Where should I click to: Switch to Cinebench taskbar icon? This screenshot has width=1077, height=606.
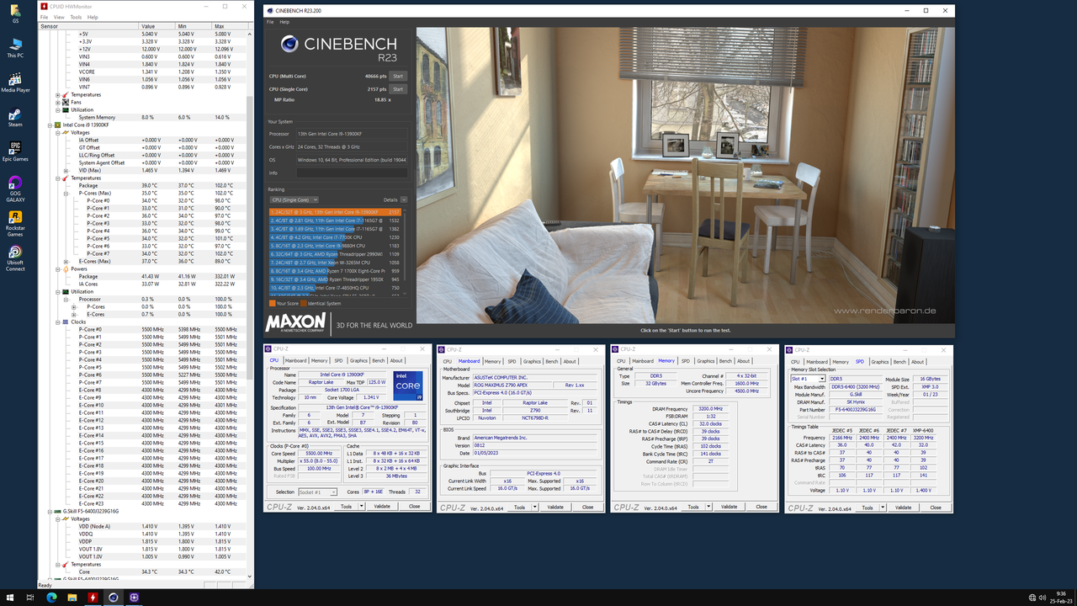pyautogui.click(x=114, y=597)
